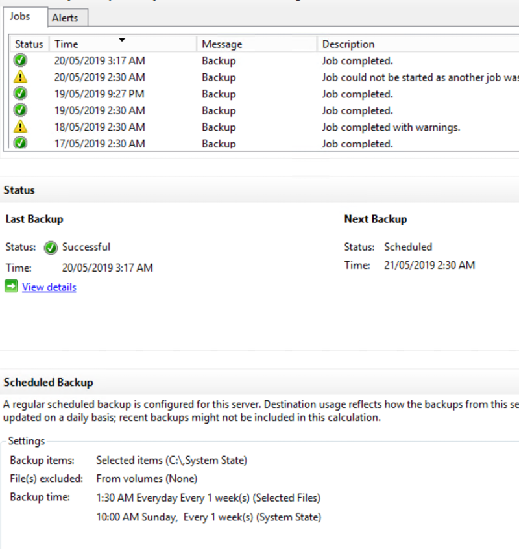Select the job row timed 19/05/2019 9:27 PM

(265, 94)
